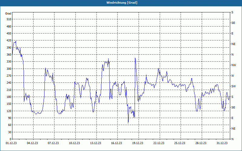The width and height of the screenshot is (242, 151).
Task: Select the 90 degree axis label
Action: [x=9, y=118]
